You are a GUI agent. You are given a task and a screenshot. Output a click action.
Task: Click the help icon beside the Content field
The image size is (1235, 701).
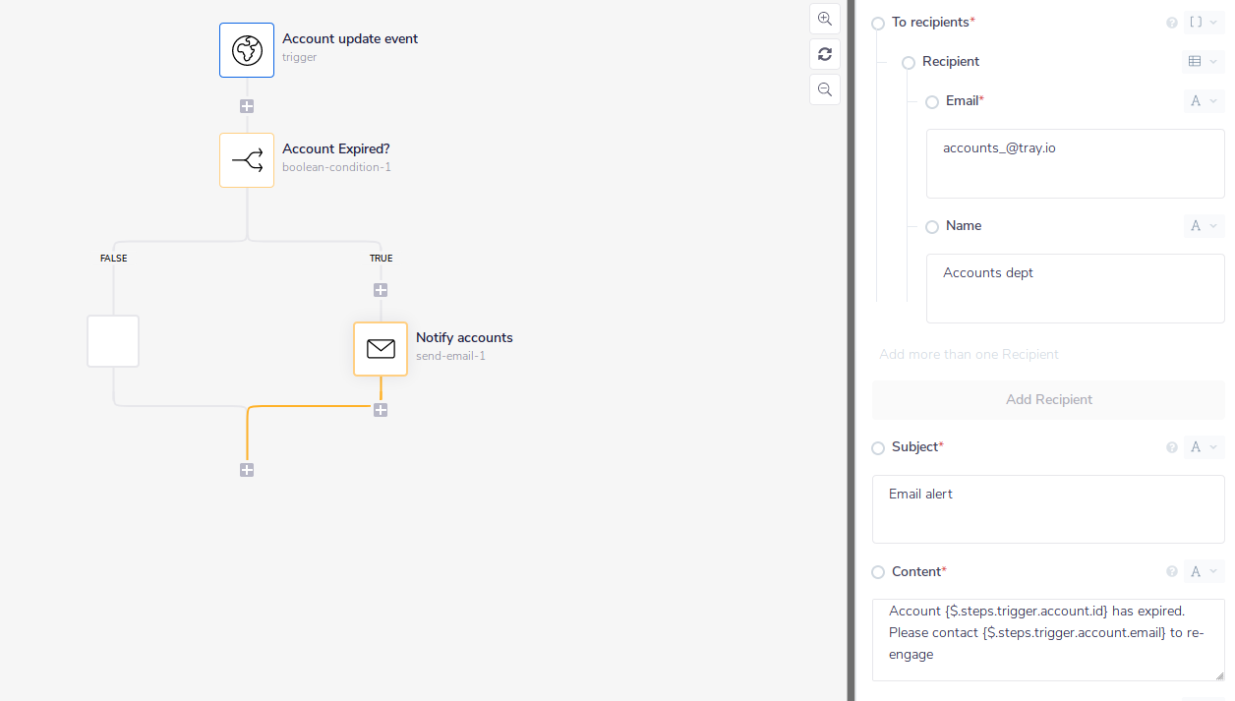(1172, 572)
